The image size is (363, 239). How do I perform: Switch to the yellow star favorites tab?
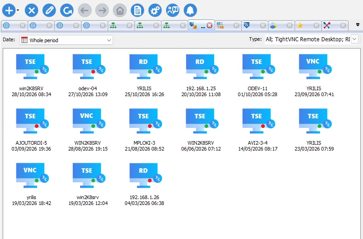tap(300, 25)
